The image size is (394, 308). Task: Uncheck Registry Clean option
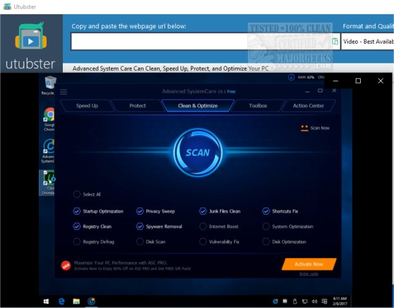(76, 226)
